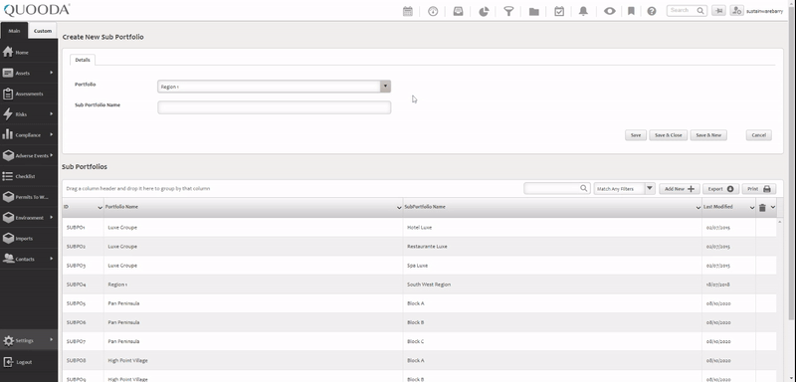Click the SUBP08 ID cell
796x382 pixels.
[84, 361]
